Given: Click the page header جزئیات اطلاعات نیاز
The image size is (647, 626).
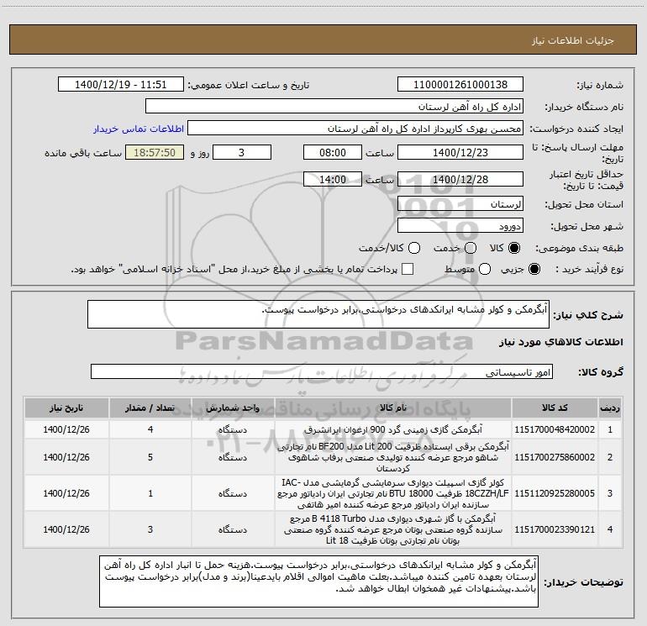Looking at the screenshot, I should click(x=572, y=40).
